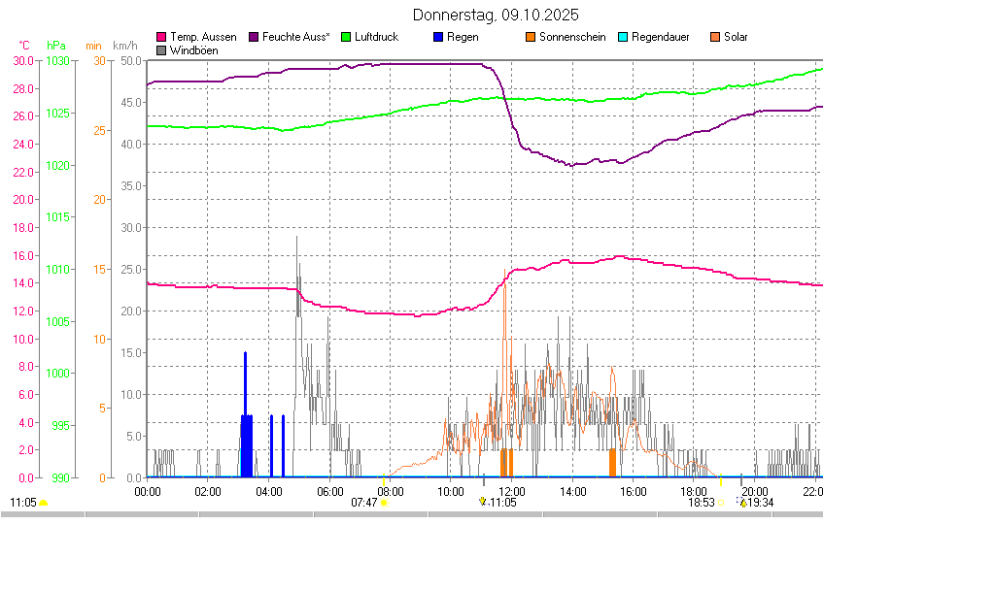The height and width of the screenshot is (590, 995).
Task: Click the purple Feuchte Auss legend square
Action: point(254,37)
